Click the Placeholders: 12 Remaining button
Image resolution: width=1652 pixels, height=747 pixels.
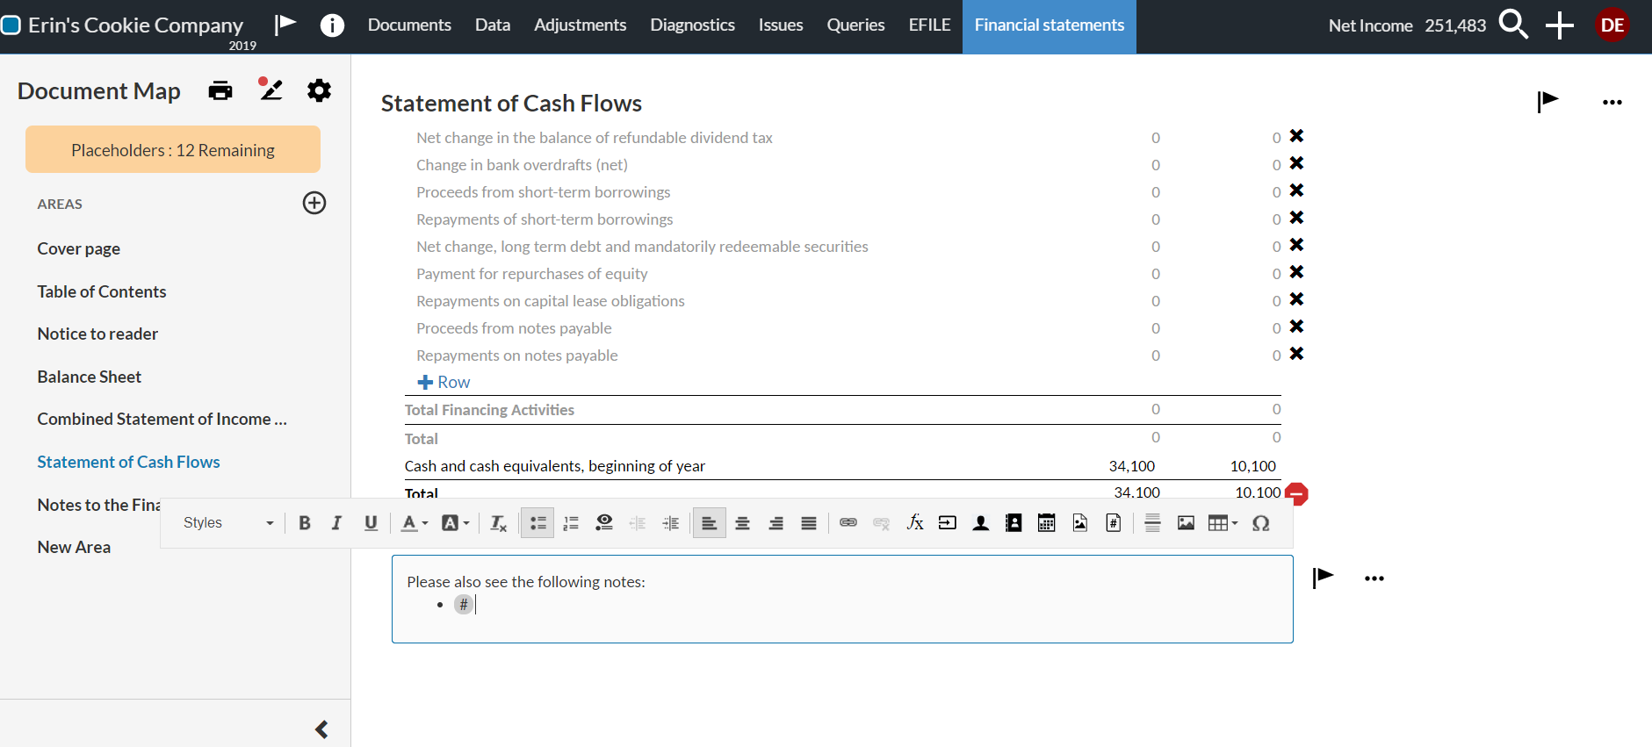coord(173,150)
